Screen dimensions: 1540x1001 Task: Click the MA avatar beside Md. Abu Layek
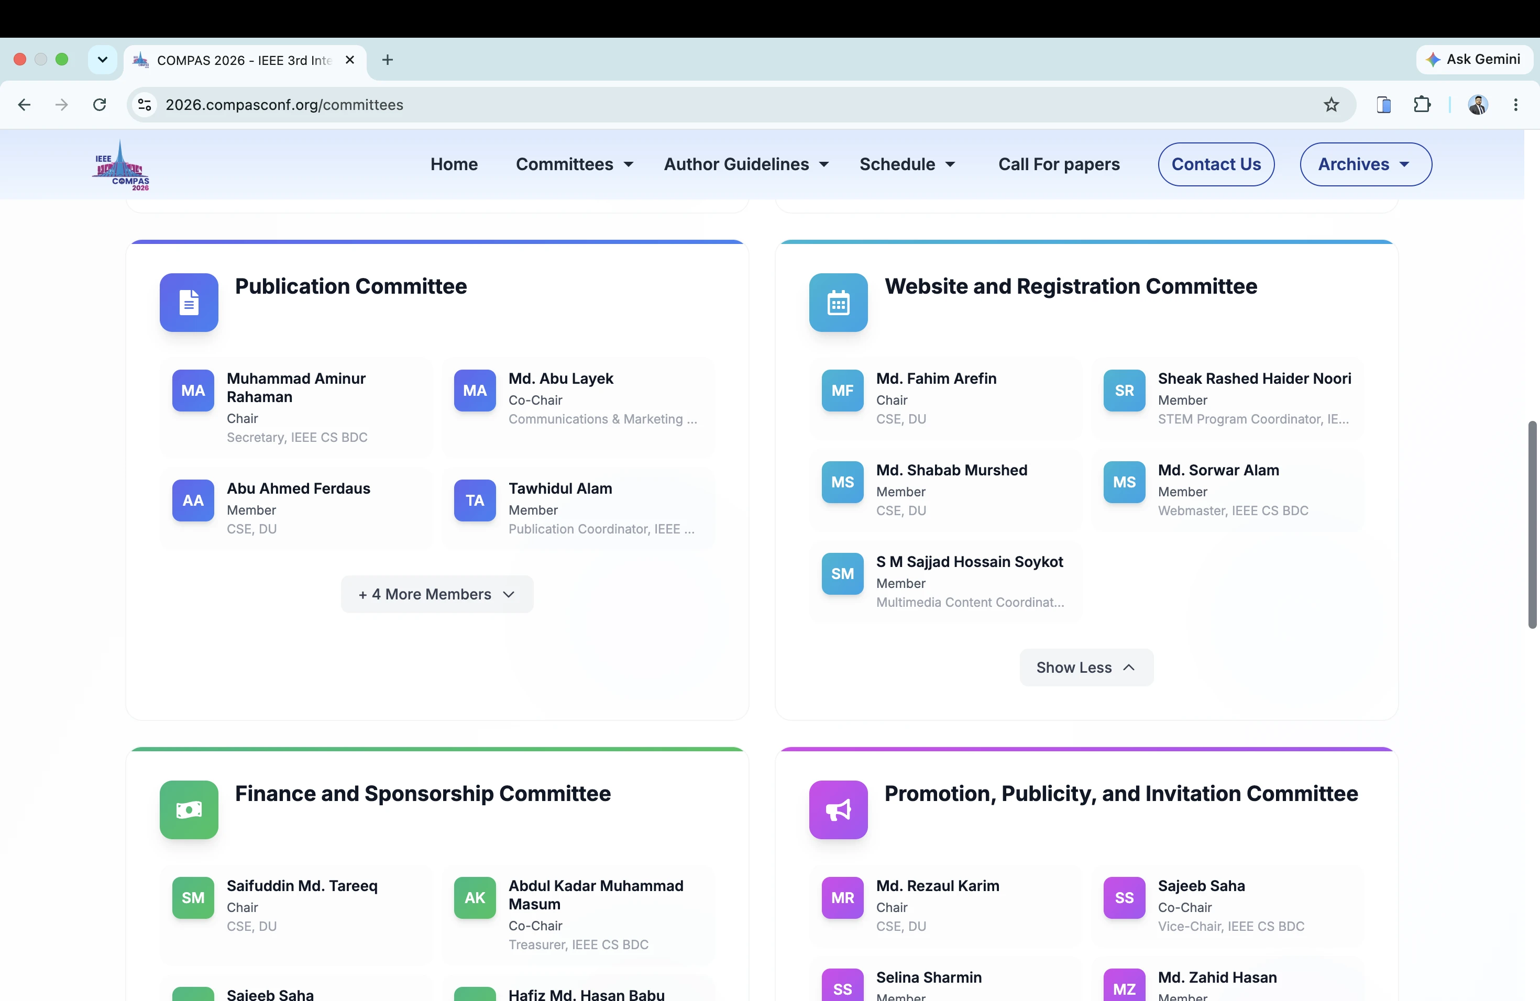tap(475, 391)
